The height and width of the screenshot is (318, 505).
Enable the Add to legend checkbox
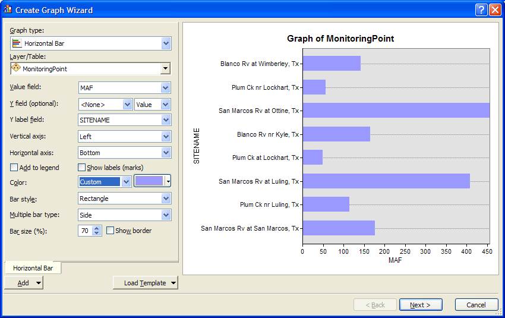(x=14, y=168)
